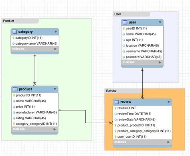Image resolution: width=190 pixels, height=156 pixels.
Task: Click the category table icon
Action: pos(14,32)
